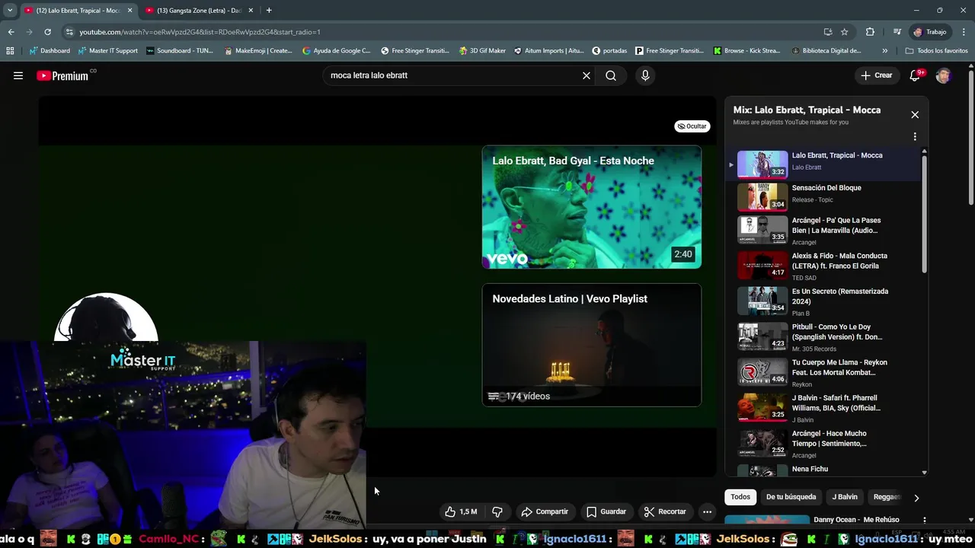This screenshot has width=975, height=548.
Task: Select the J Balvin chip
Action: coord(845,497)
